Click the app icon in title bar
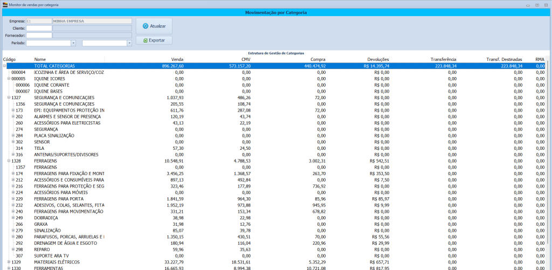The image size is (552, 270). tap(5, 4)
